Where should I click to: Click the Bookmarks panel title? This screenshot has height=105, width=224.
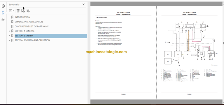tap(14, 5)
